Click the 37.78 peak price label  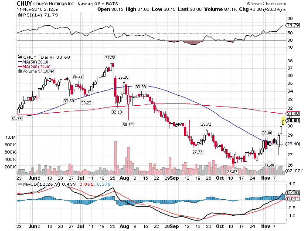click(x=110, y=58)
